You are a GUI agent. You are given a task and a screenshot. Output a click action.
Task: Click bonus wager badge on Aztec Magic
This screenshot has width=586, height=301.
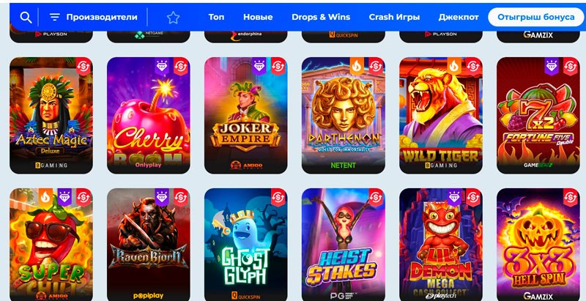[x=84, y=67]
